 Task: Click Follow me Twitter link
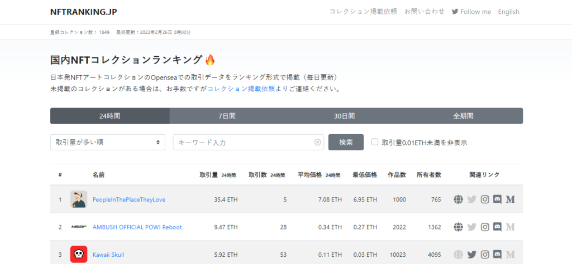[x=471, y=12]
